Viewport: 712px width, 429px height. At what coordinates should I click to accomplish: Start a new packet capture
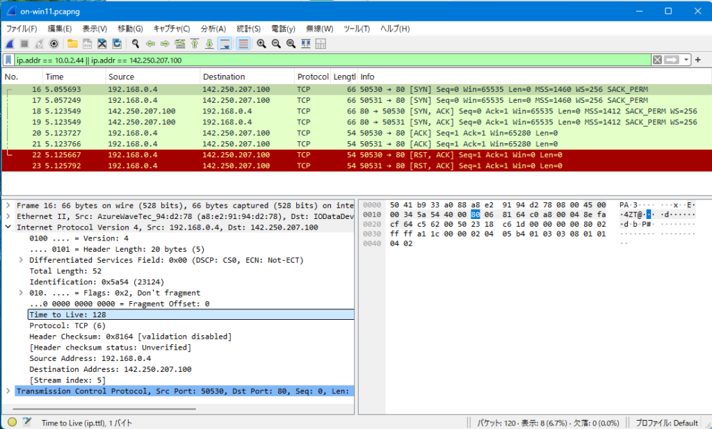pos(10,44)
